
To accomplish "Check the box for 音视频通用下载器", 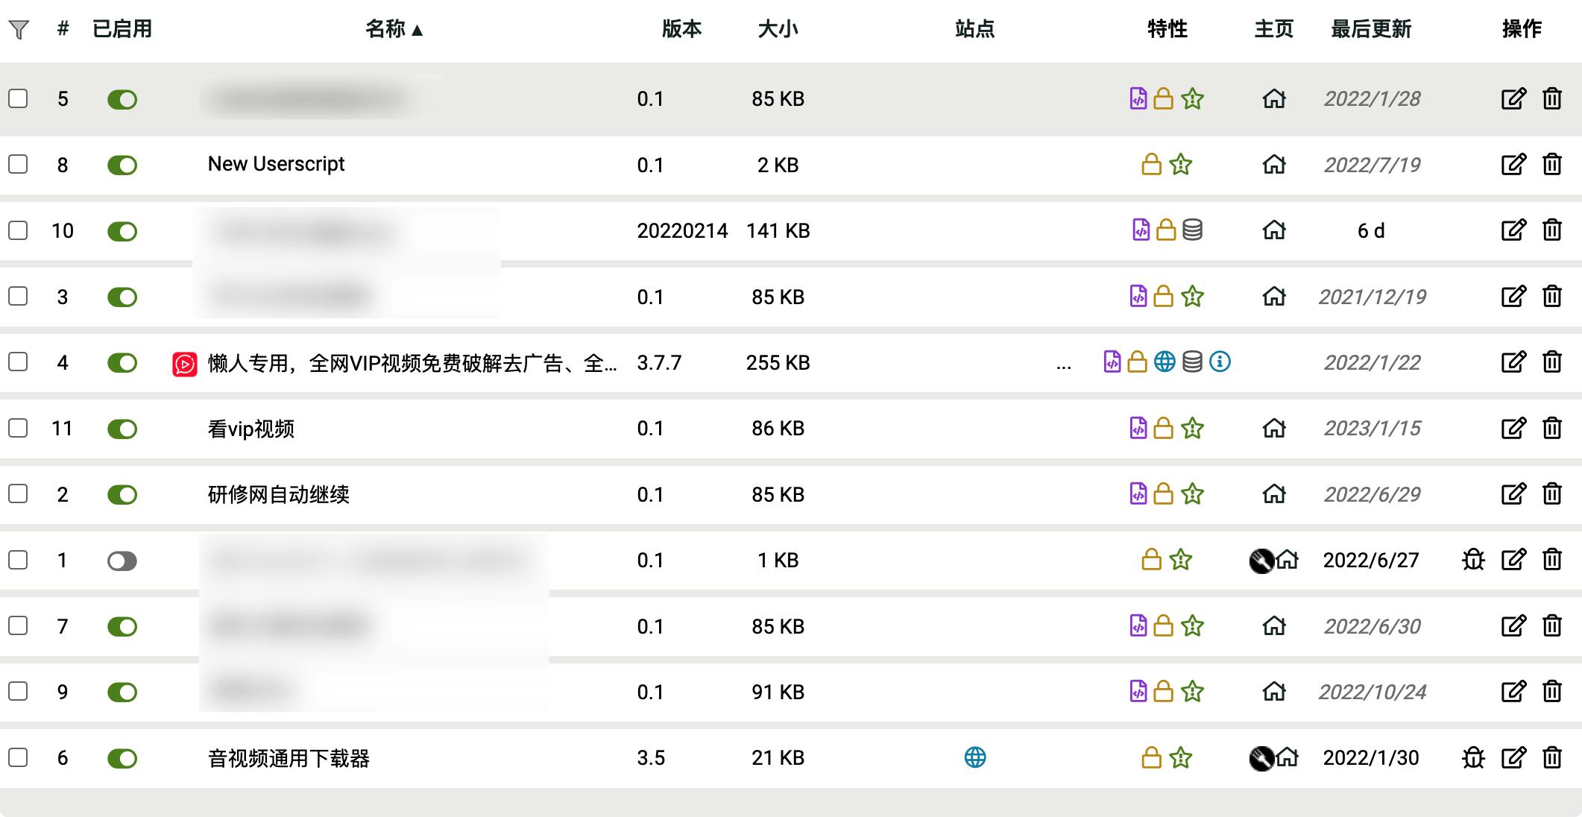I will (19, 758).
